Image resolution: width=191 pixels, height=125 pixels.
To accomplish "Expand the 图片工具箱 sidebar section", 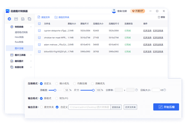I will tap(31, 55).
